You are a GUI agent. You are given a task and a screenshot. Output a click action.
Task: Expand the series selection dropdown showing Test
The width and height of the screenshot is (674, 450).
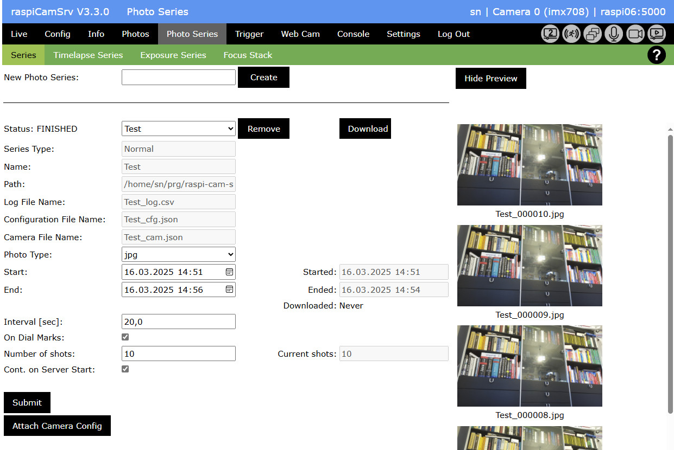click(178, 128)
